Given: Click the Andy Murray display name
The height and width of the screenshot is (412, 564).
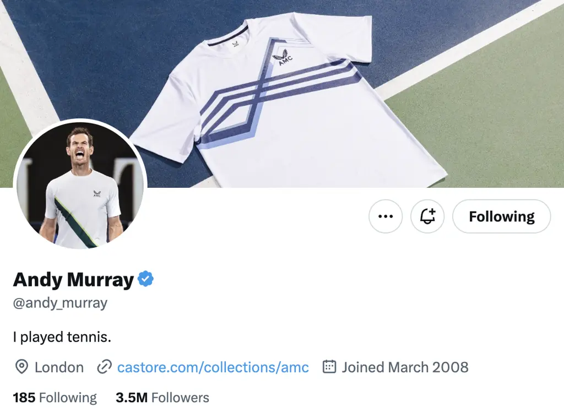Looking at the screenshot, I should [73, 280].
